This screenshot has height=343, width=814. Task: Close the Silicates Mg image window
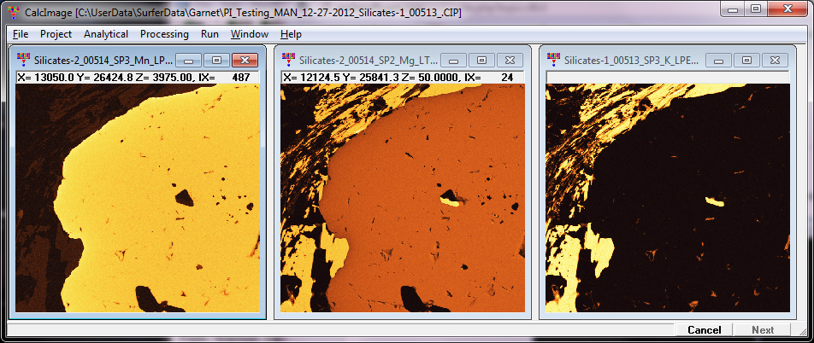click(510, 60)
